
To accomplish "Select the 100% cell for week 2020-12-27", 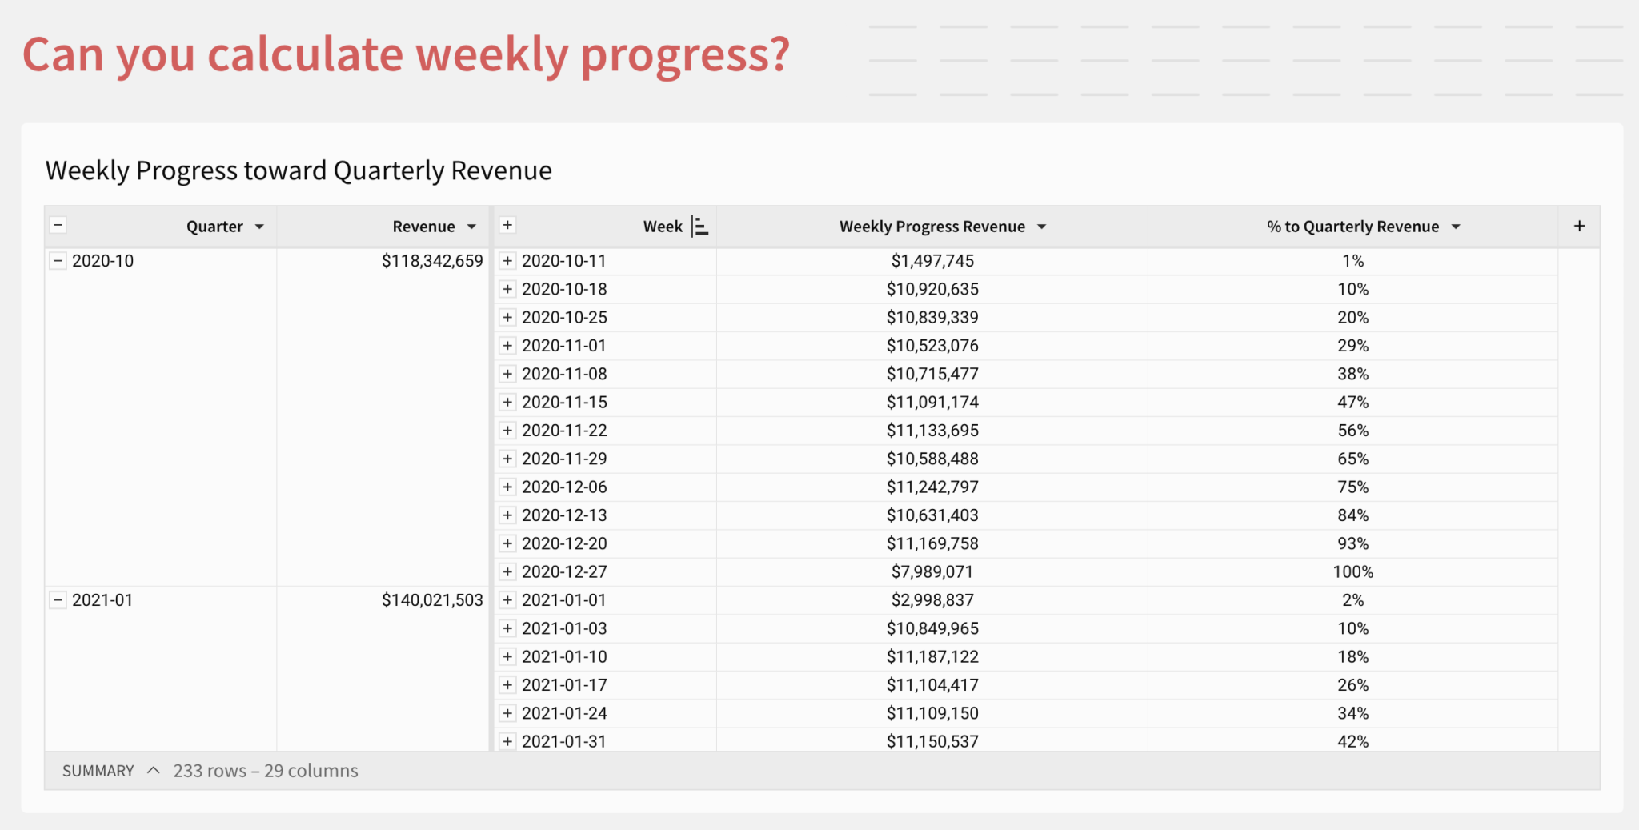I will point(1354,571).
